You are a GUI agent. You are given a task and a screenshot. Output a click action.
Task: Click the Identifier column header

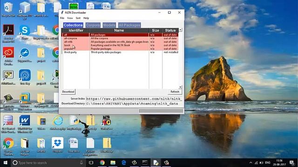pos(76,30)
